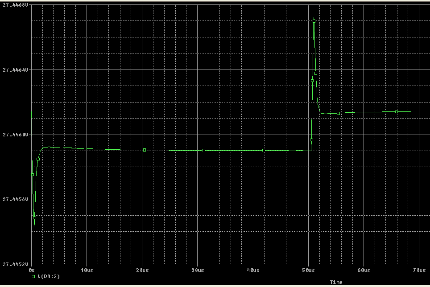Click the 20us time axis label
430x287 pixels.
coord(142,270)
